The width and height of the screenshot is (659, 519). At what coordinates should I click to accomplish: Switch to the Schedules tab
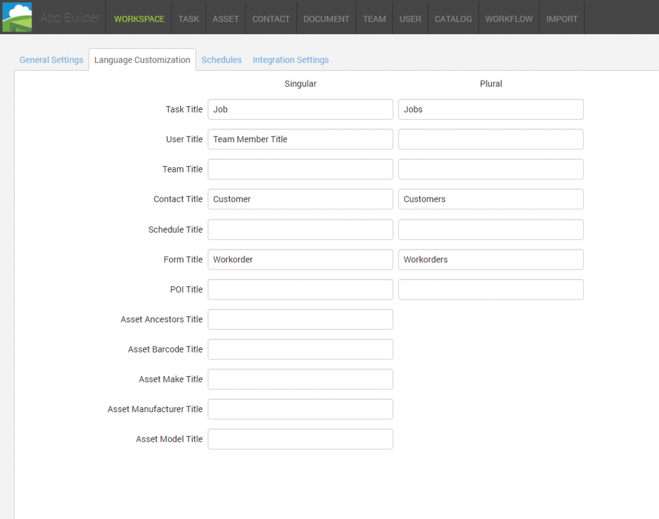(221, 59)
